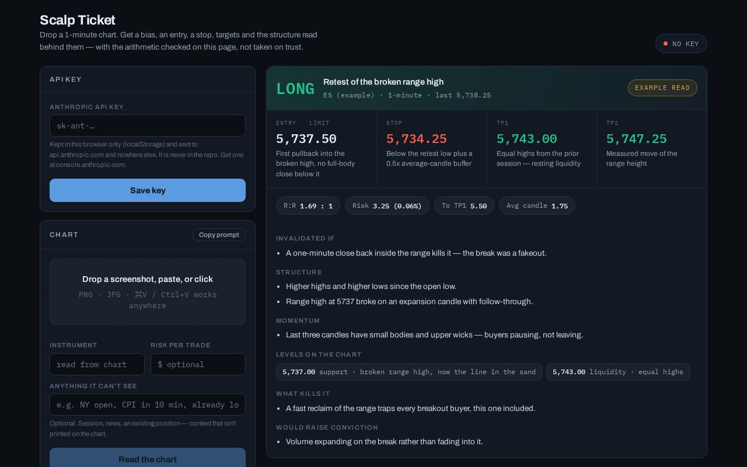Save the API key with Save key button
The width and height of the screenshot is (747, 467).
148,190
